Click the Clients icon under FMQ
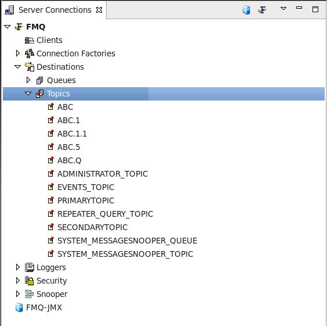This screenshot has width=327, height=326. (30, 40)
